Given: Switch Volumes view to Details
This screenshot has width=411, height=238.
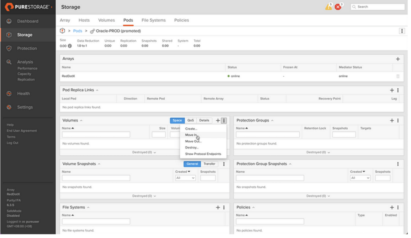Looking at the screenshot, I should coord(204,121).
